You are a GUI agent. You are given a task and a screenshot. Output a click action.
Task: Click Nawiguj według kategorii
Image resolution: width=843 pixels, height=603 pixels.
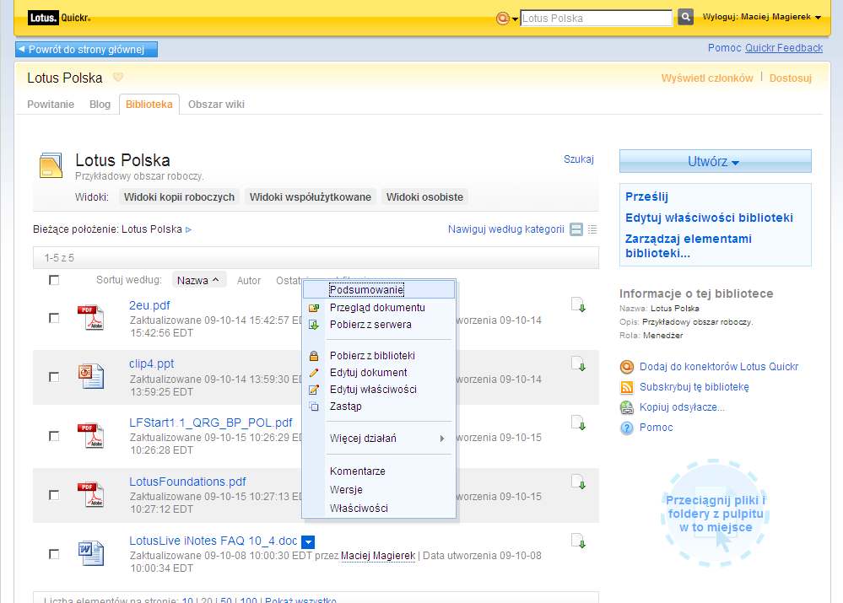[506, 229]
